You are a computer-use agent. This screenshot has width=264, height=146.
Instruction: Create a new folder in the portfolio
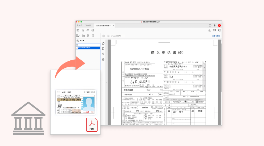[x=83, y=36]
